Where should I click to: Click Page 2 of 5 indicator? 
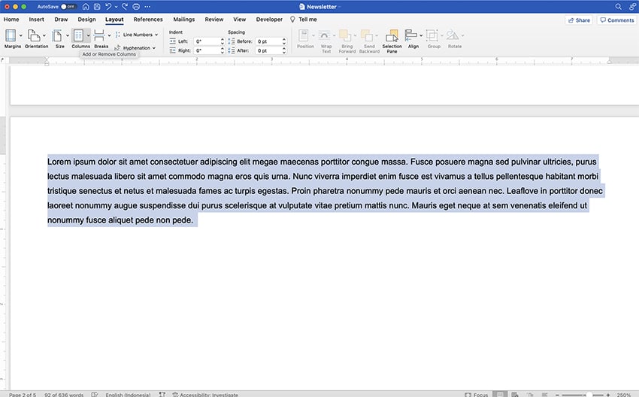click(23, 395)
